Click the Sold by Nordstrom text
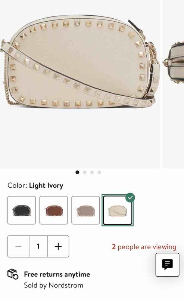The width and height of the screenshot is (184, 299). coord(53,285)
